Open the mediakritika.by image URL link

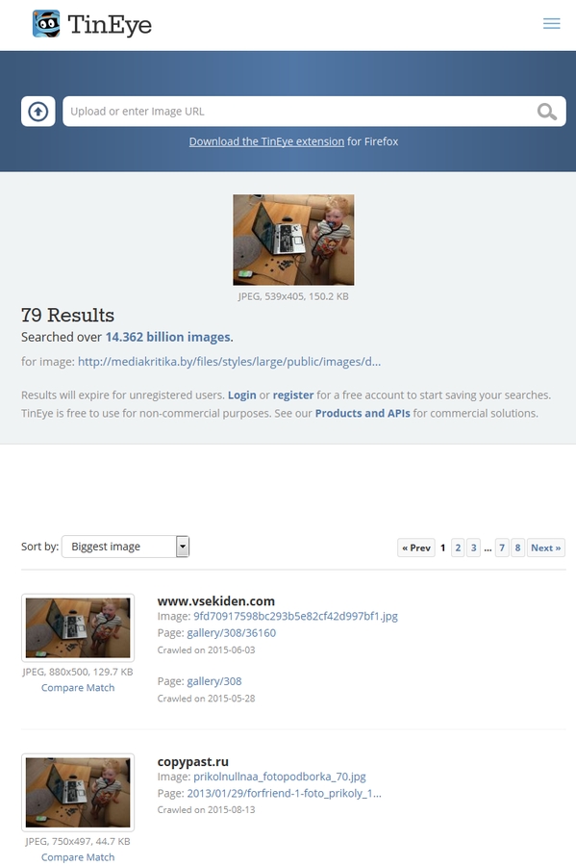pyautogui.click(x=229, y=362)
